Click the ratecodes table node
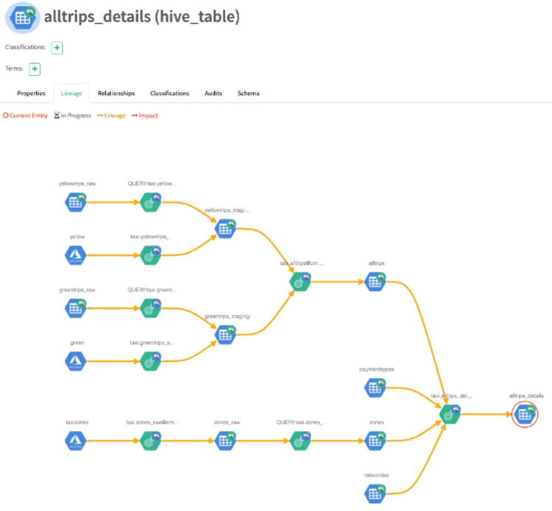Image resolution: width=552 pixels, height=511 pixels. click(375, 493)
